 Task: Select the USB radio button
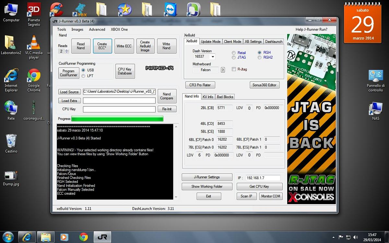click(83, 70)
